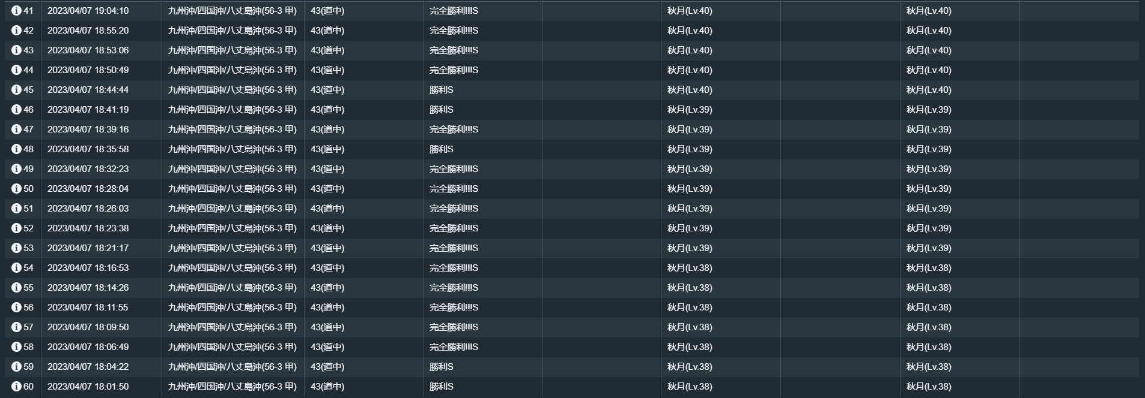Click the info icon for row 41
The width and height of the screenshot is (1145, 398).
pos(16,11)
